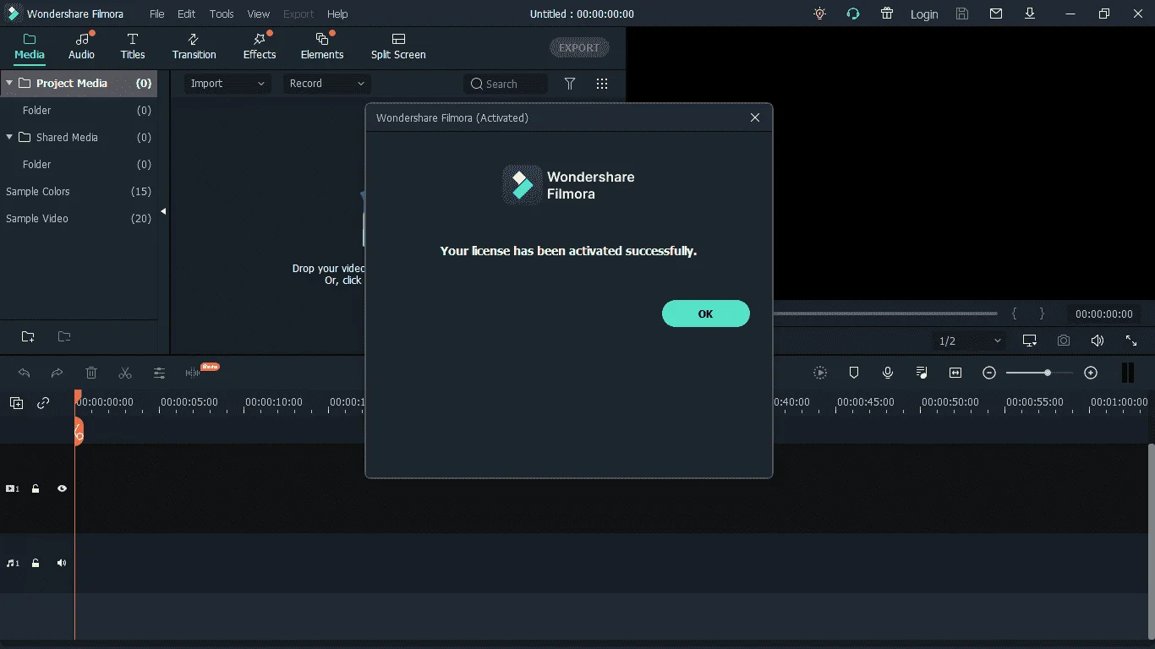
Task: Click the edit adjustments sliders icon
Action: [x=159, y=373]
